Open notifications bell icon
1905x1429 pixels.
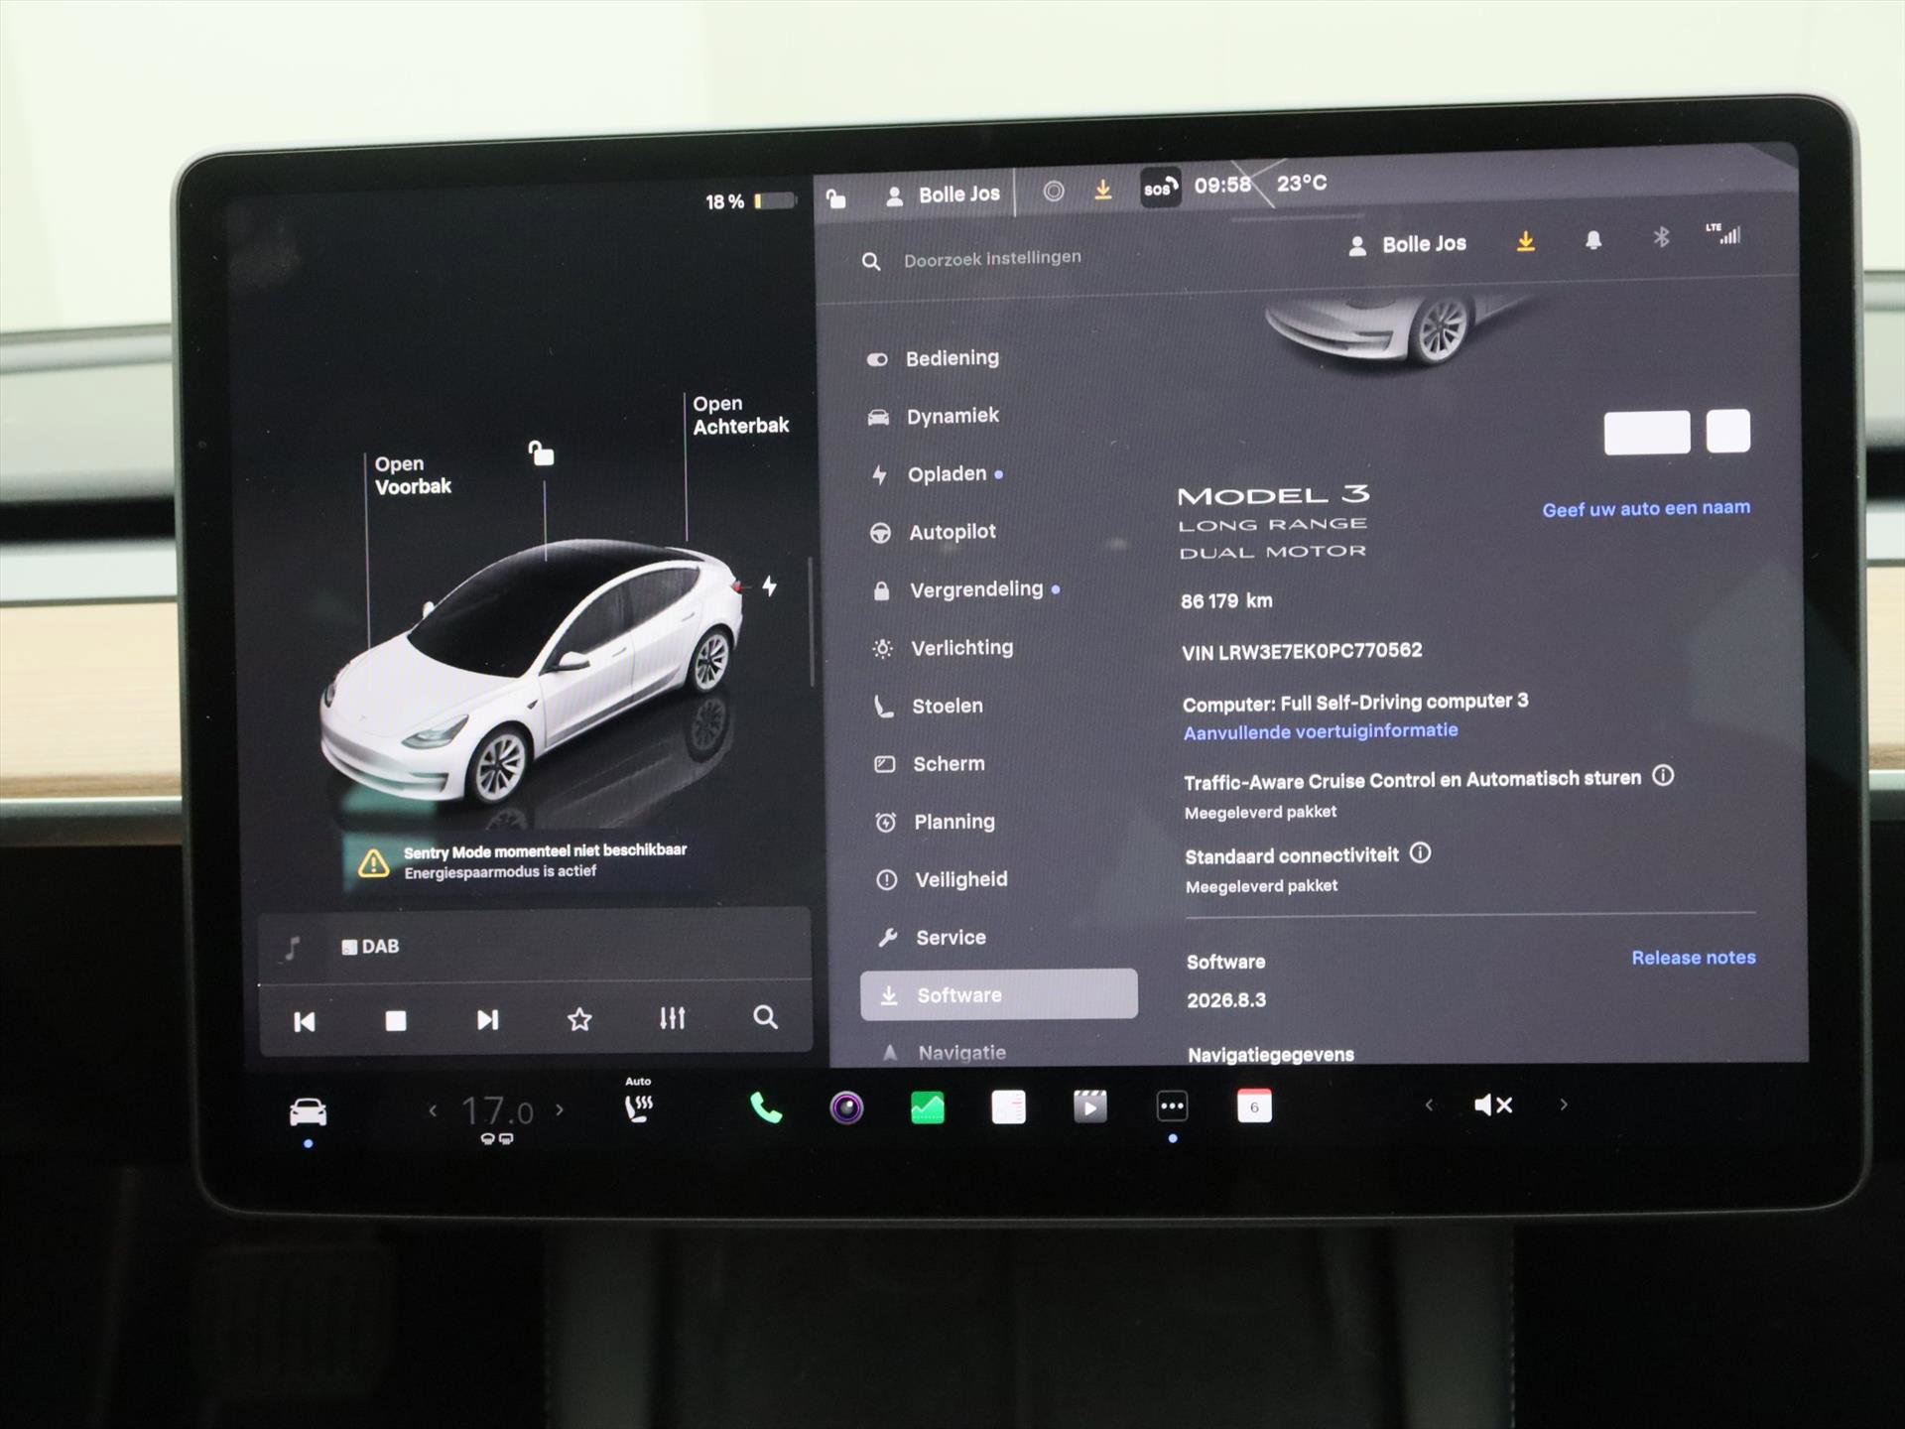(1592, 240)
